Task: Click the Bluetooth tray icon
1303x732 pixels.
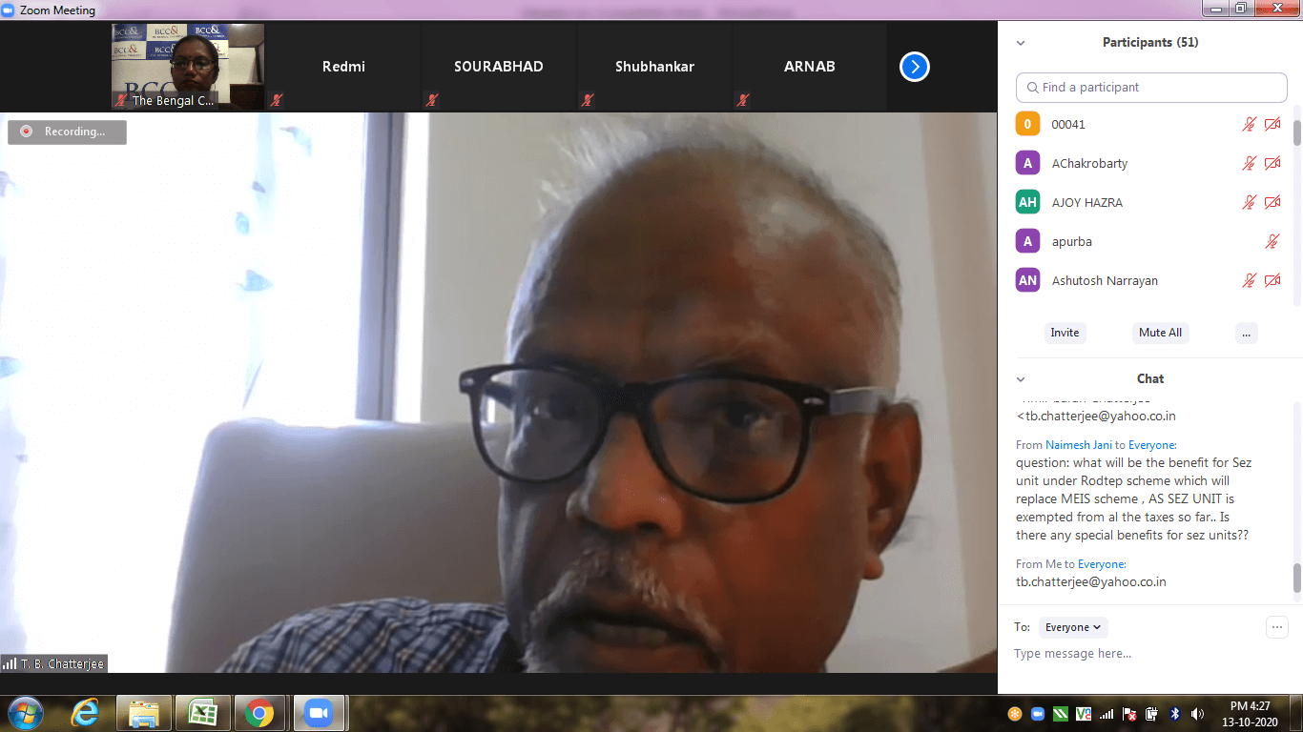Action: (1175, 714)
